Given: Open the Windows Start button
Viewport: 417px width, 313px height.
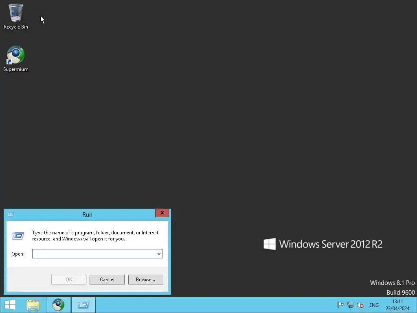Looking at the screenshot, I should coord(10,305).
